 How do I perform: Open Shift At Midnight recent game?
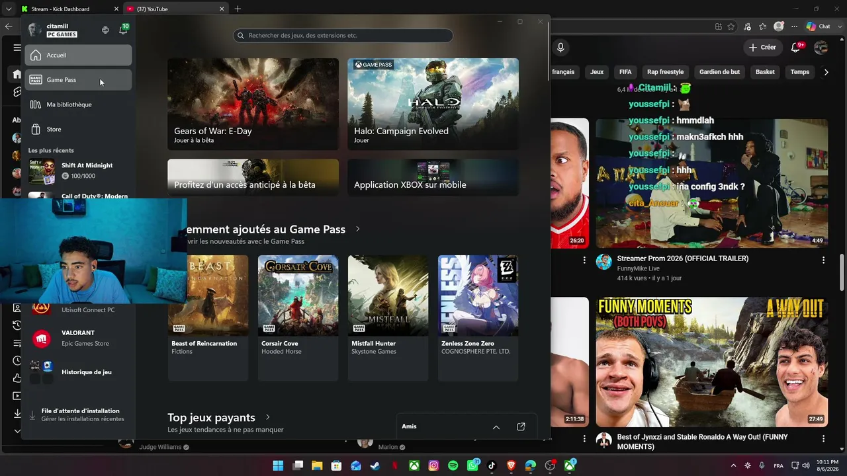(x=78, y=171)
